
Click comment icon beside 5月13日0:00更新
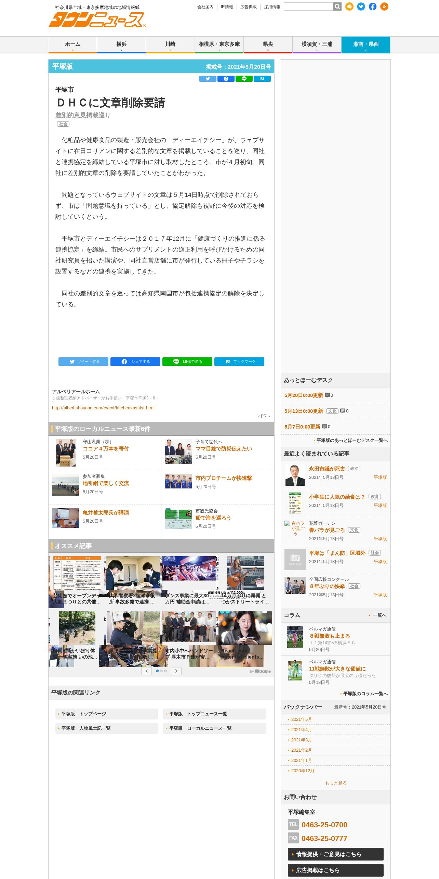[343, 411]
